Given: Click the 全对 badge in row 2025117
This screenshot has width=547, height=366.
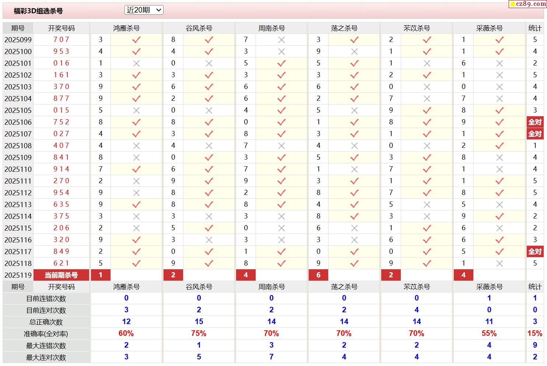Looking at the screenshot, I should pos(535,252).
